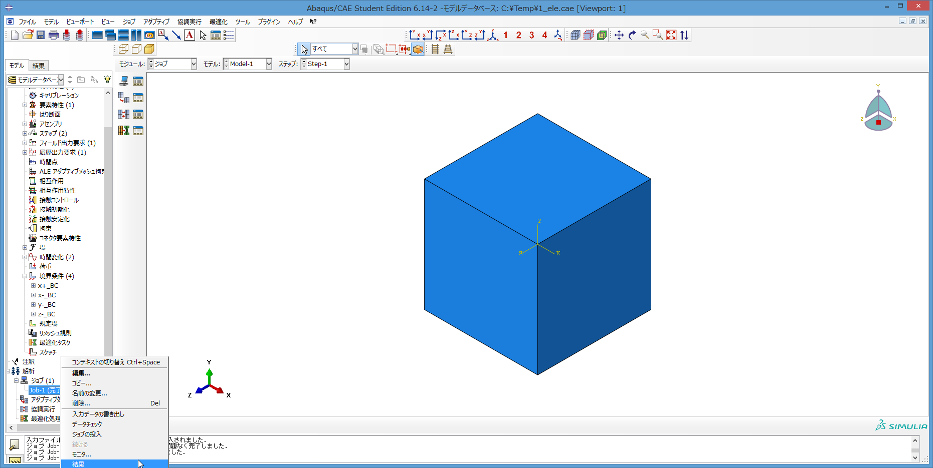Click the light bulb filter icon
The height and width of the screenshot is (468, 933).
(107, 80)
